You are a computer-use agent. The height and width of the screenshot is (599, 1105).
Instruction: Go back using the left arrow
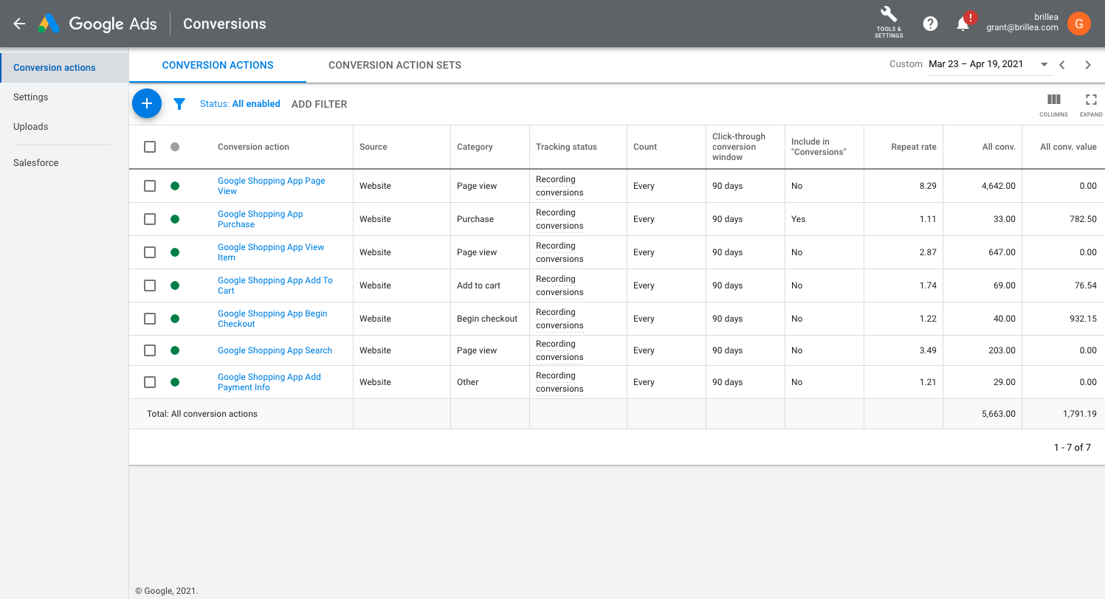[x=19, y=24]
